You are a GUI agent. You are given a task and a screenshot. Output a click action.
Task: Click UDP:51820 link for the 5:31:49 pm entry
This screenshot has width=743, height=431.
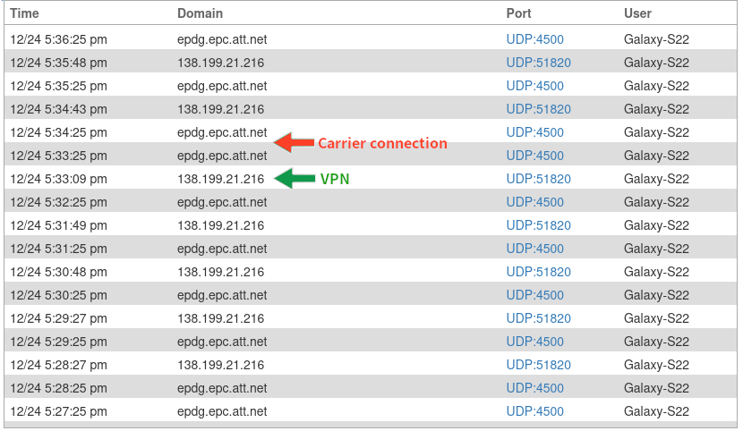(x=538, y=225)
